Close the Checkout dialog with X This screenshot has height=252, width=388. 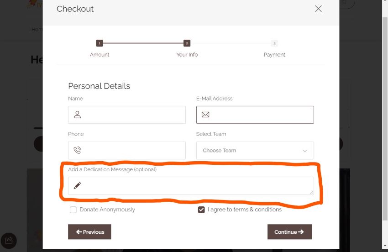point(318,9)
